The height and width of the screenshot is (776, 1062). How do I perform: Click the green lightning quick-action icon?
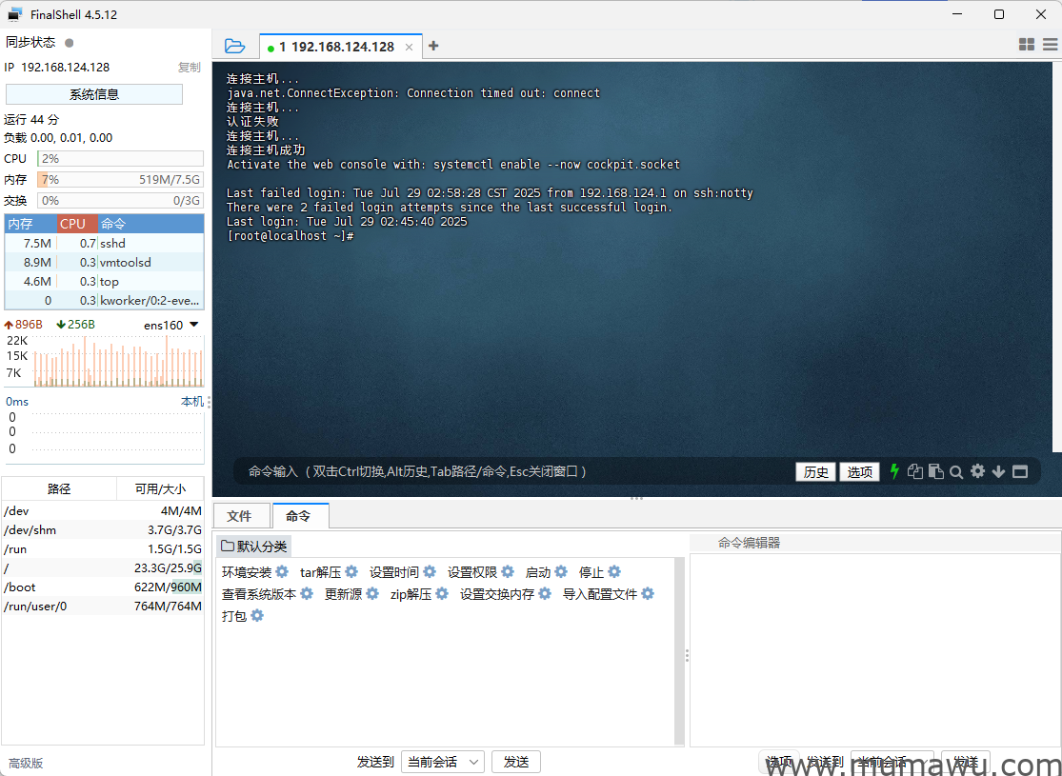[894, 470]
